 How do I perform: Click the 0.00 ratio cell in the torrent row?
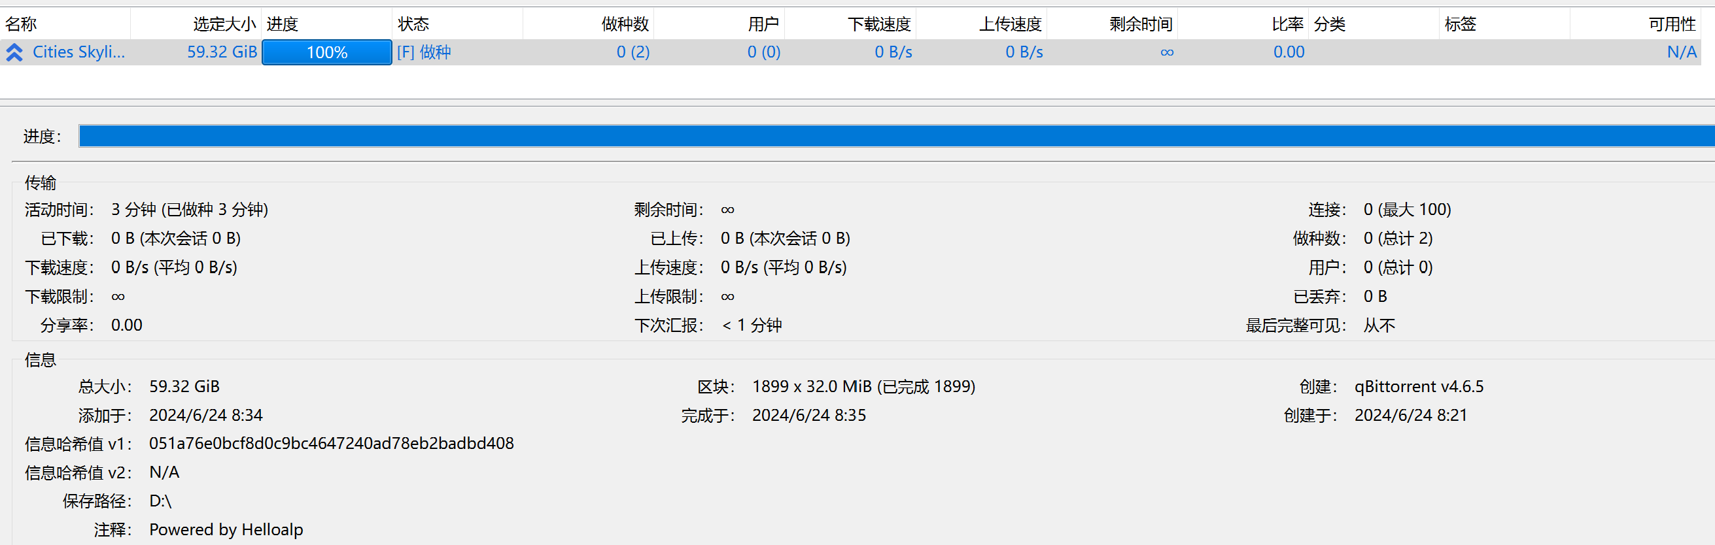(1289, 52)
